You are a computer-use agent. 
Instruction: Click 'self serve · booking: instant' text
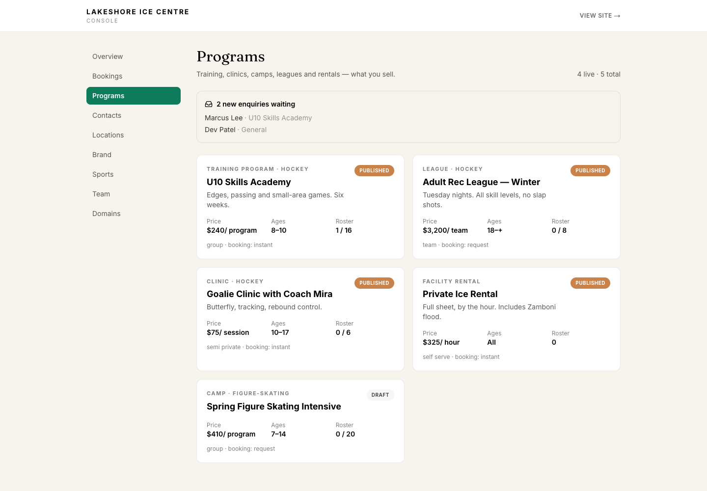[x=461, y=357]
